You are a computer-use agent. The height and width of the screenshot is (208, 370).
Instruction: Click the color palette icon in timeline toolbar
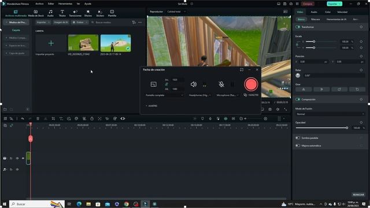76,118
